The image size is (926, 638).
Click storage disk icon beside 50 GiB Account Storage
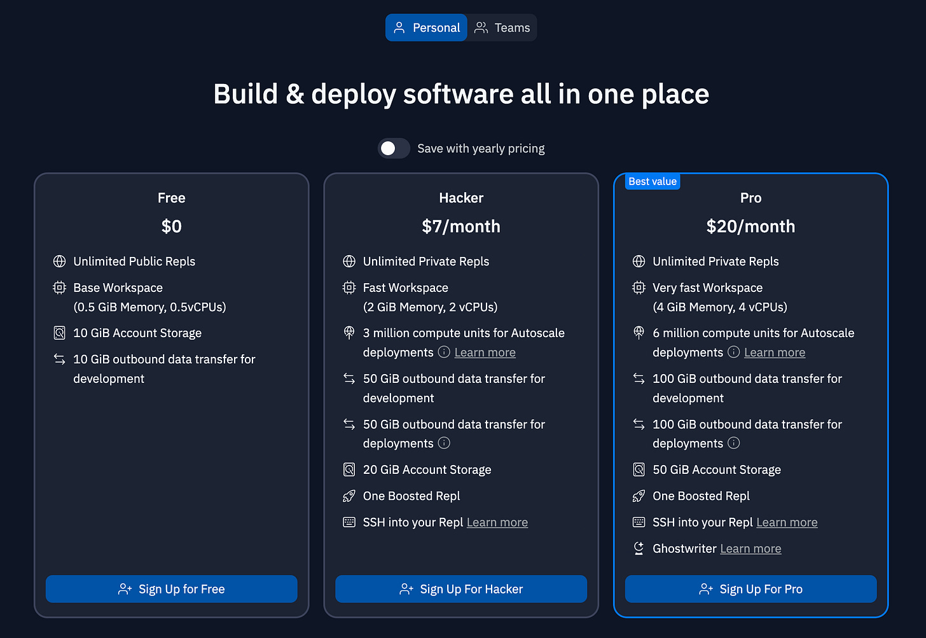639,469
